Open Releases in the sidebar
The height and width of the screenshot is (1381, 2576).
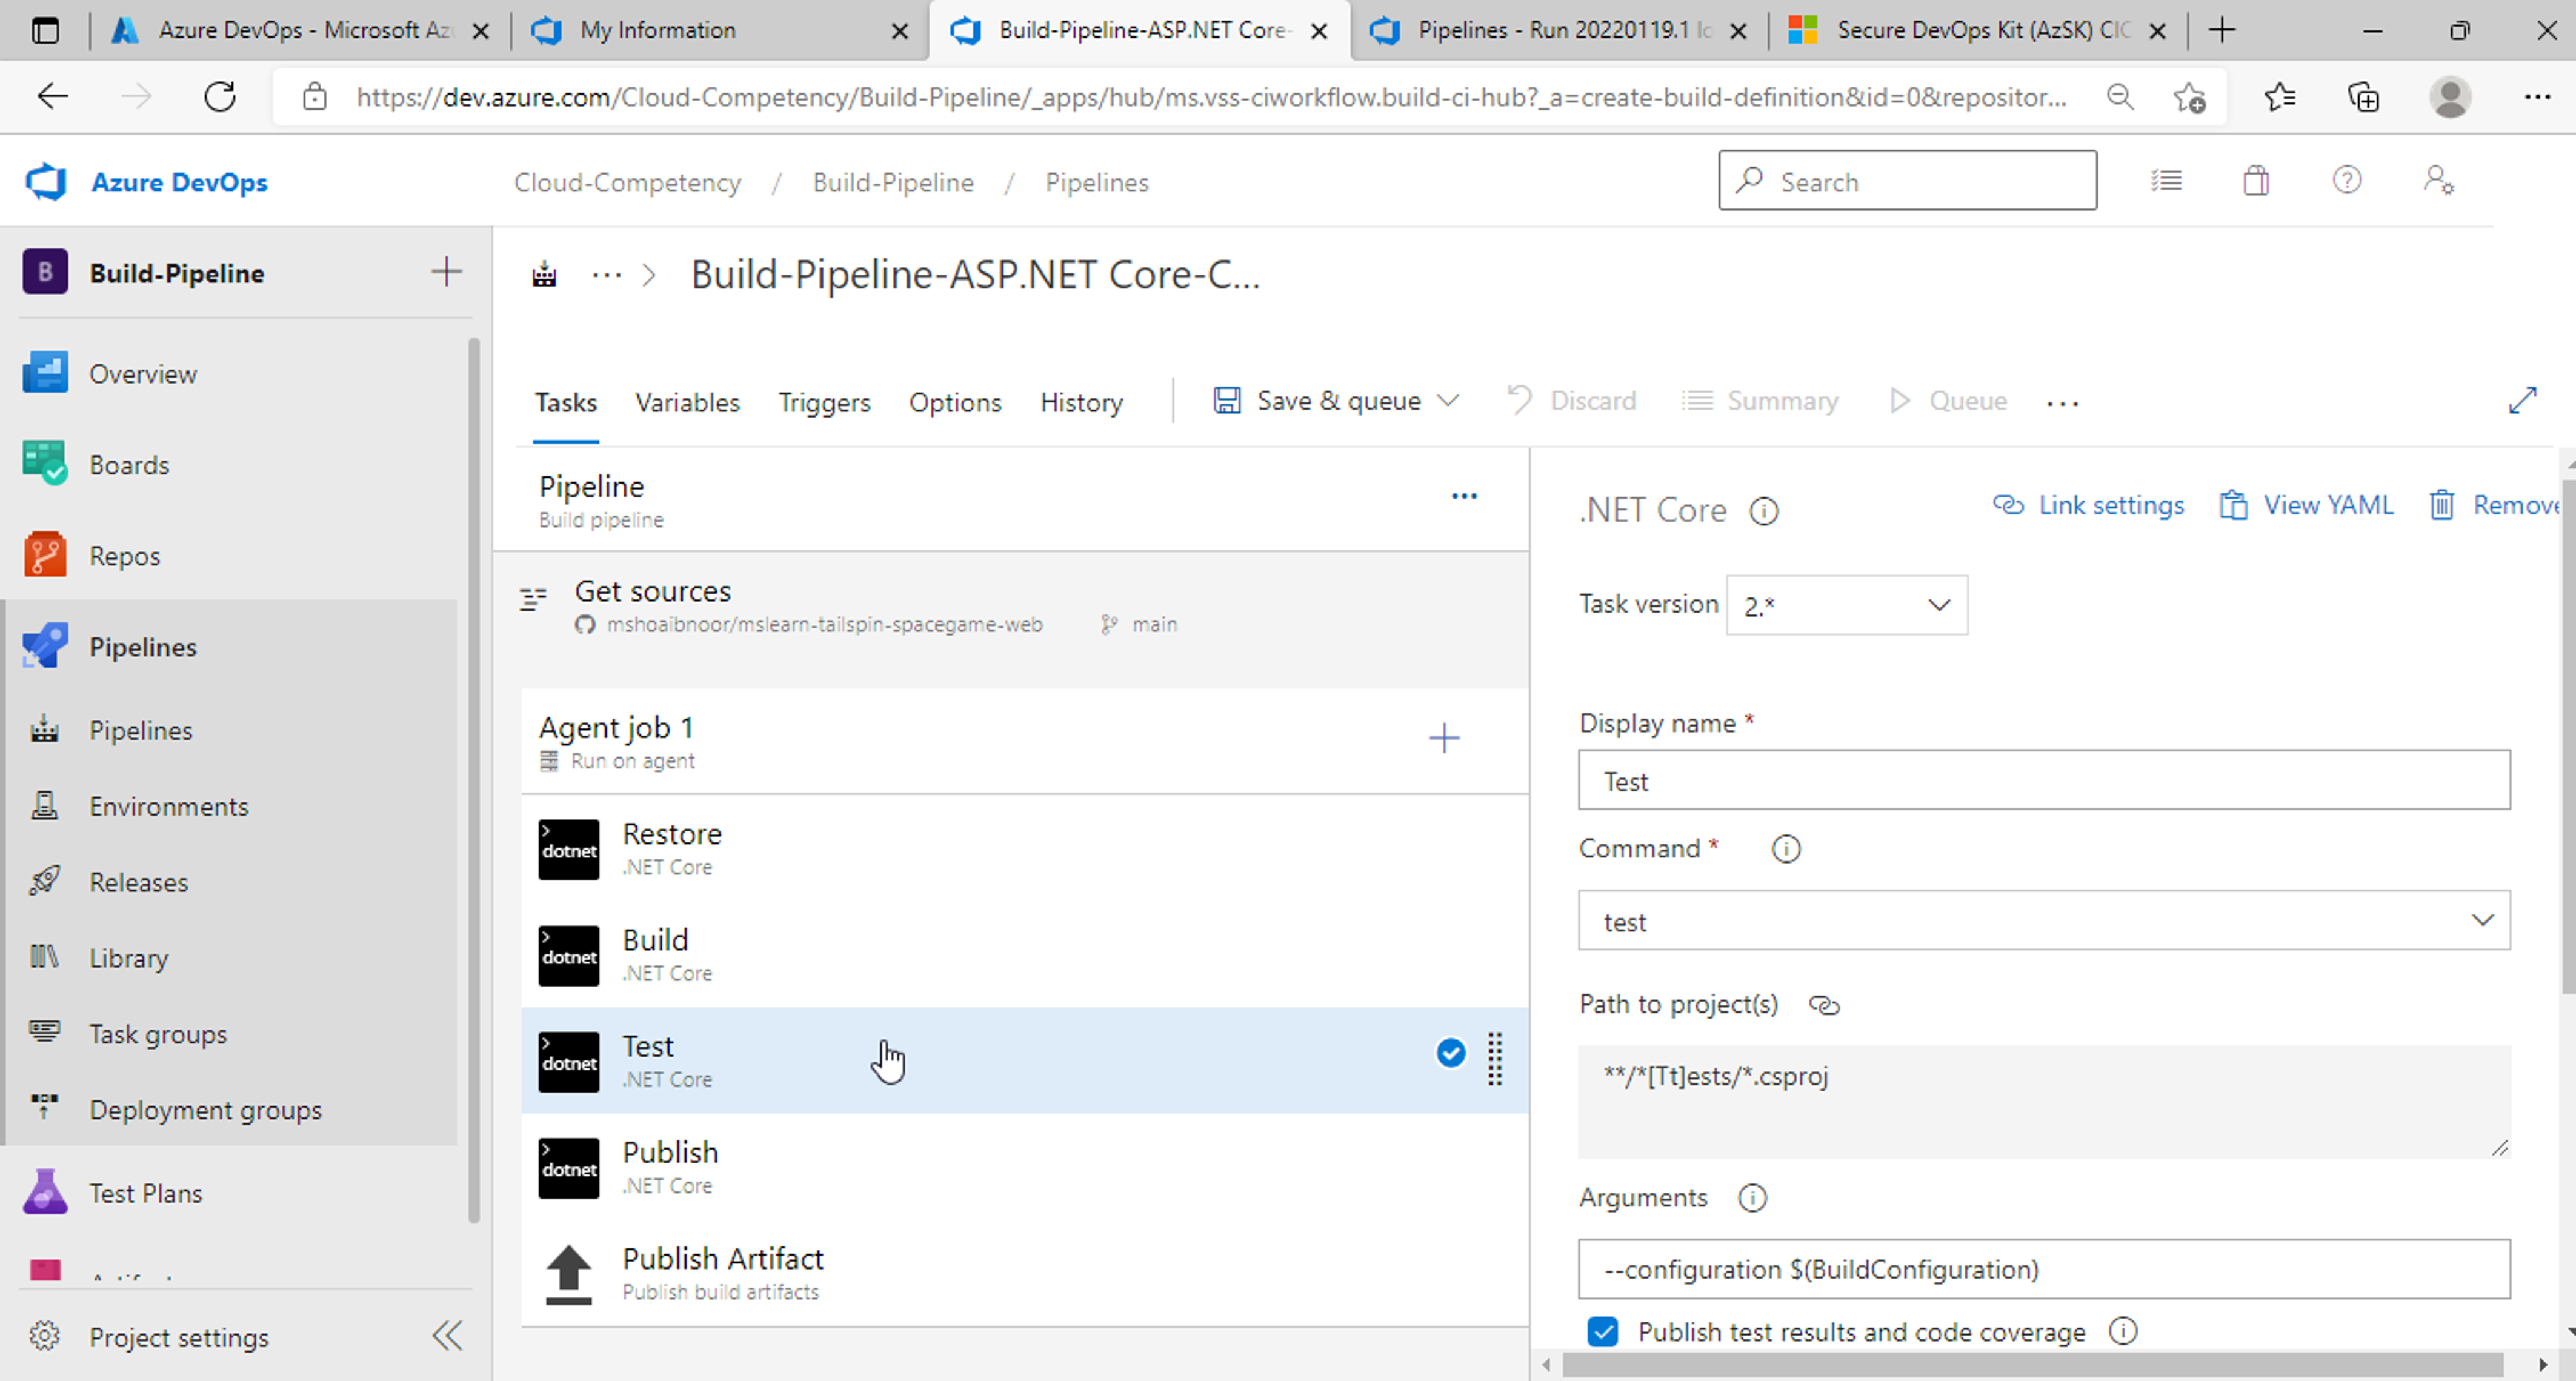(138, 882)
